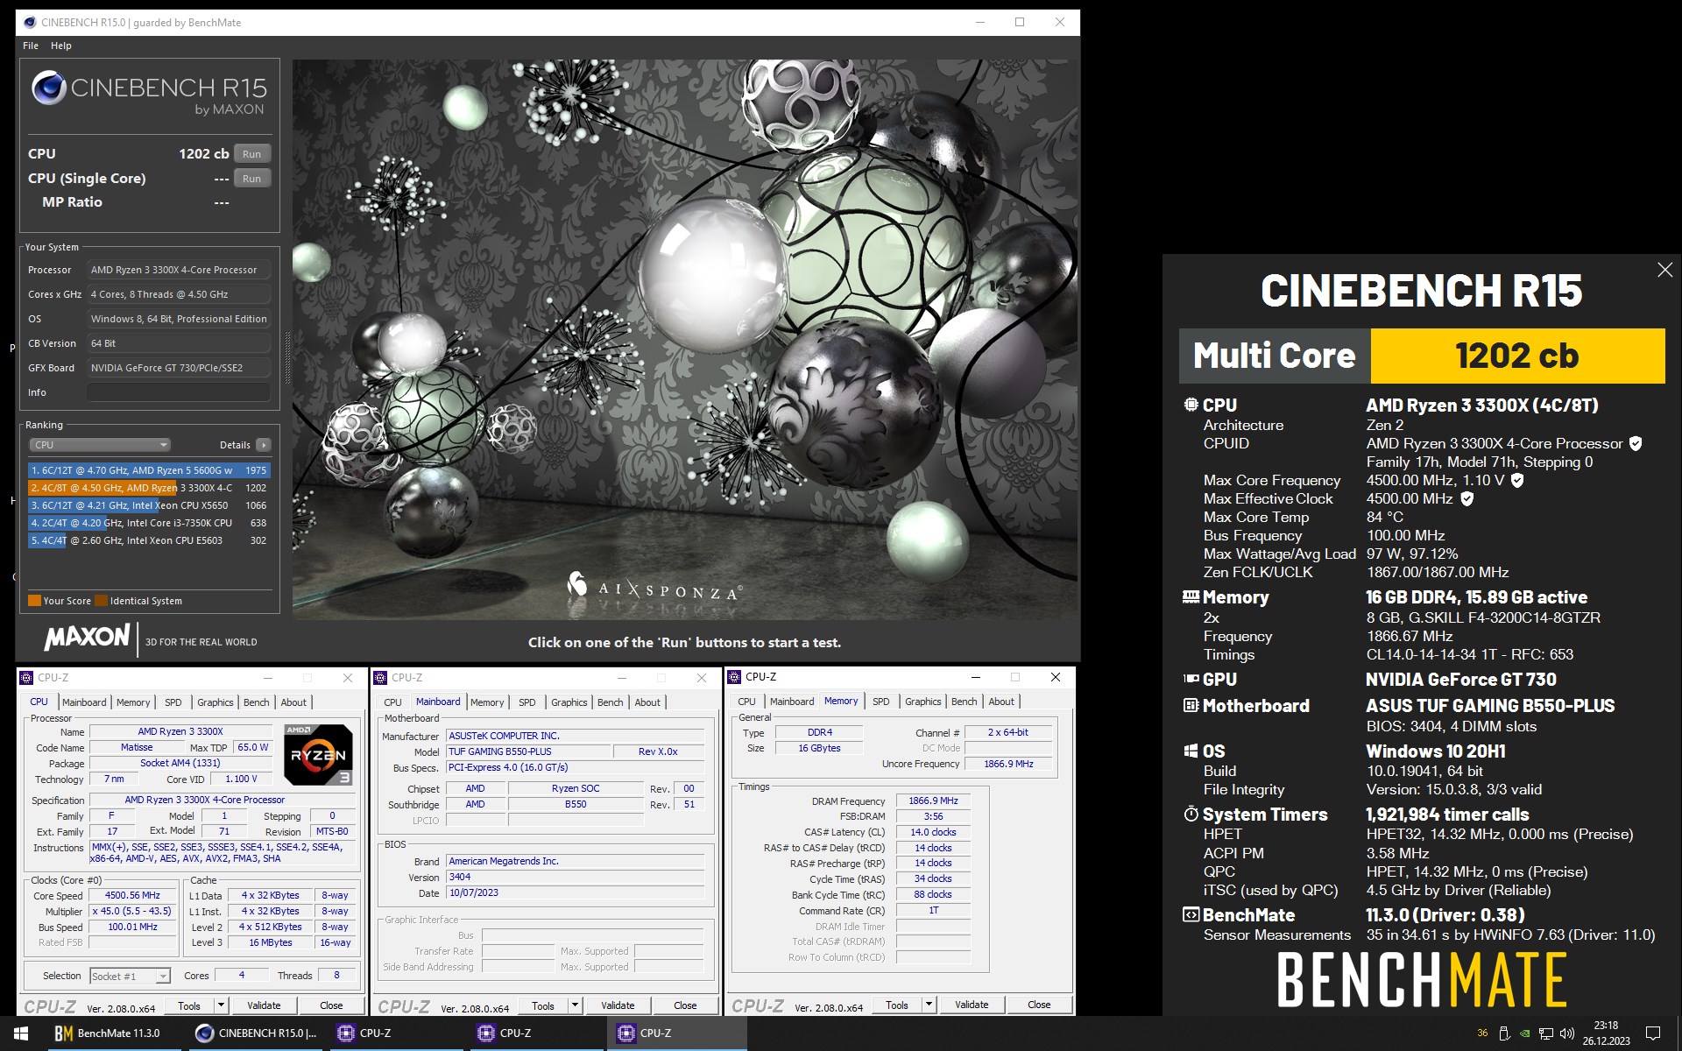This screenshot has height=1051, width=1682.
Task: Close the BenchMate result panel with the X
Action: click(1664, 271)
